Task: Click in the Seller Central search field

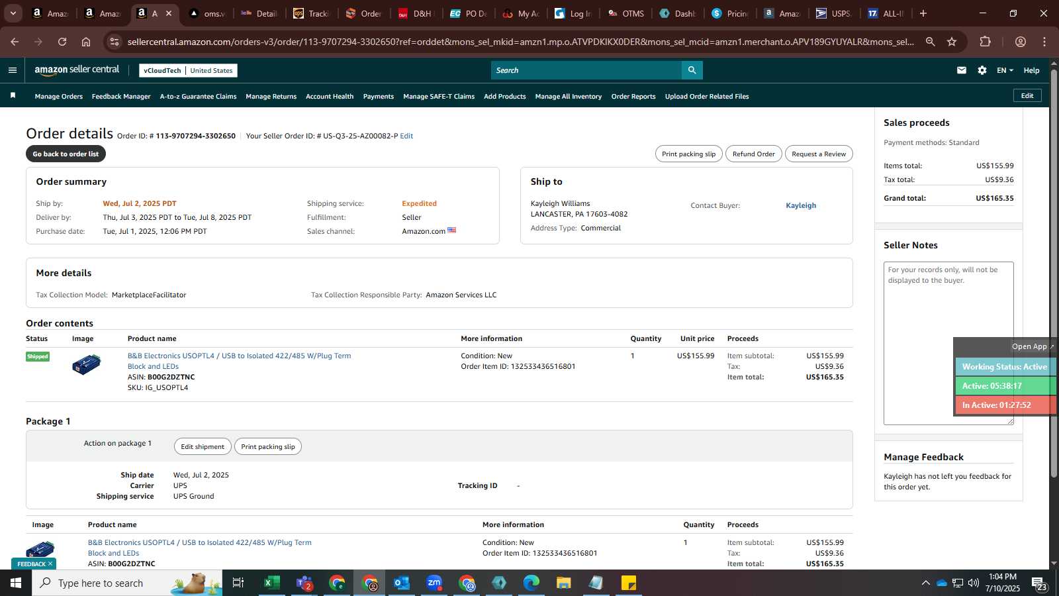Action: point(586,70)
